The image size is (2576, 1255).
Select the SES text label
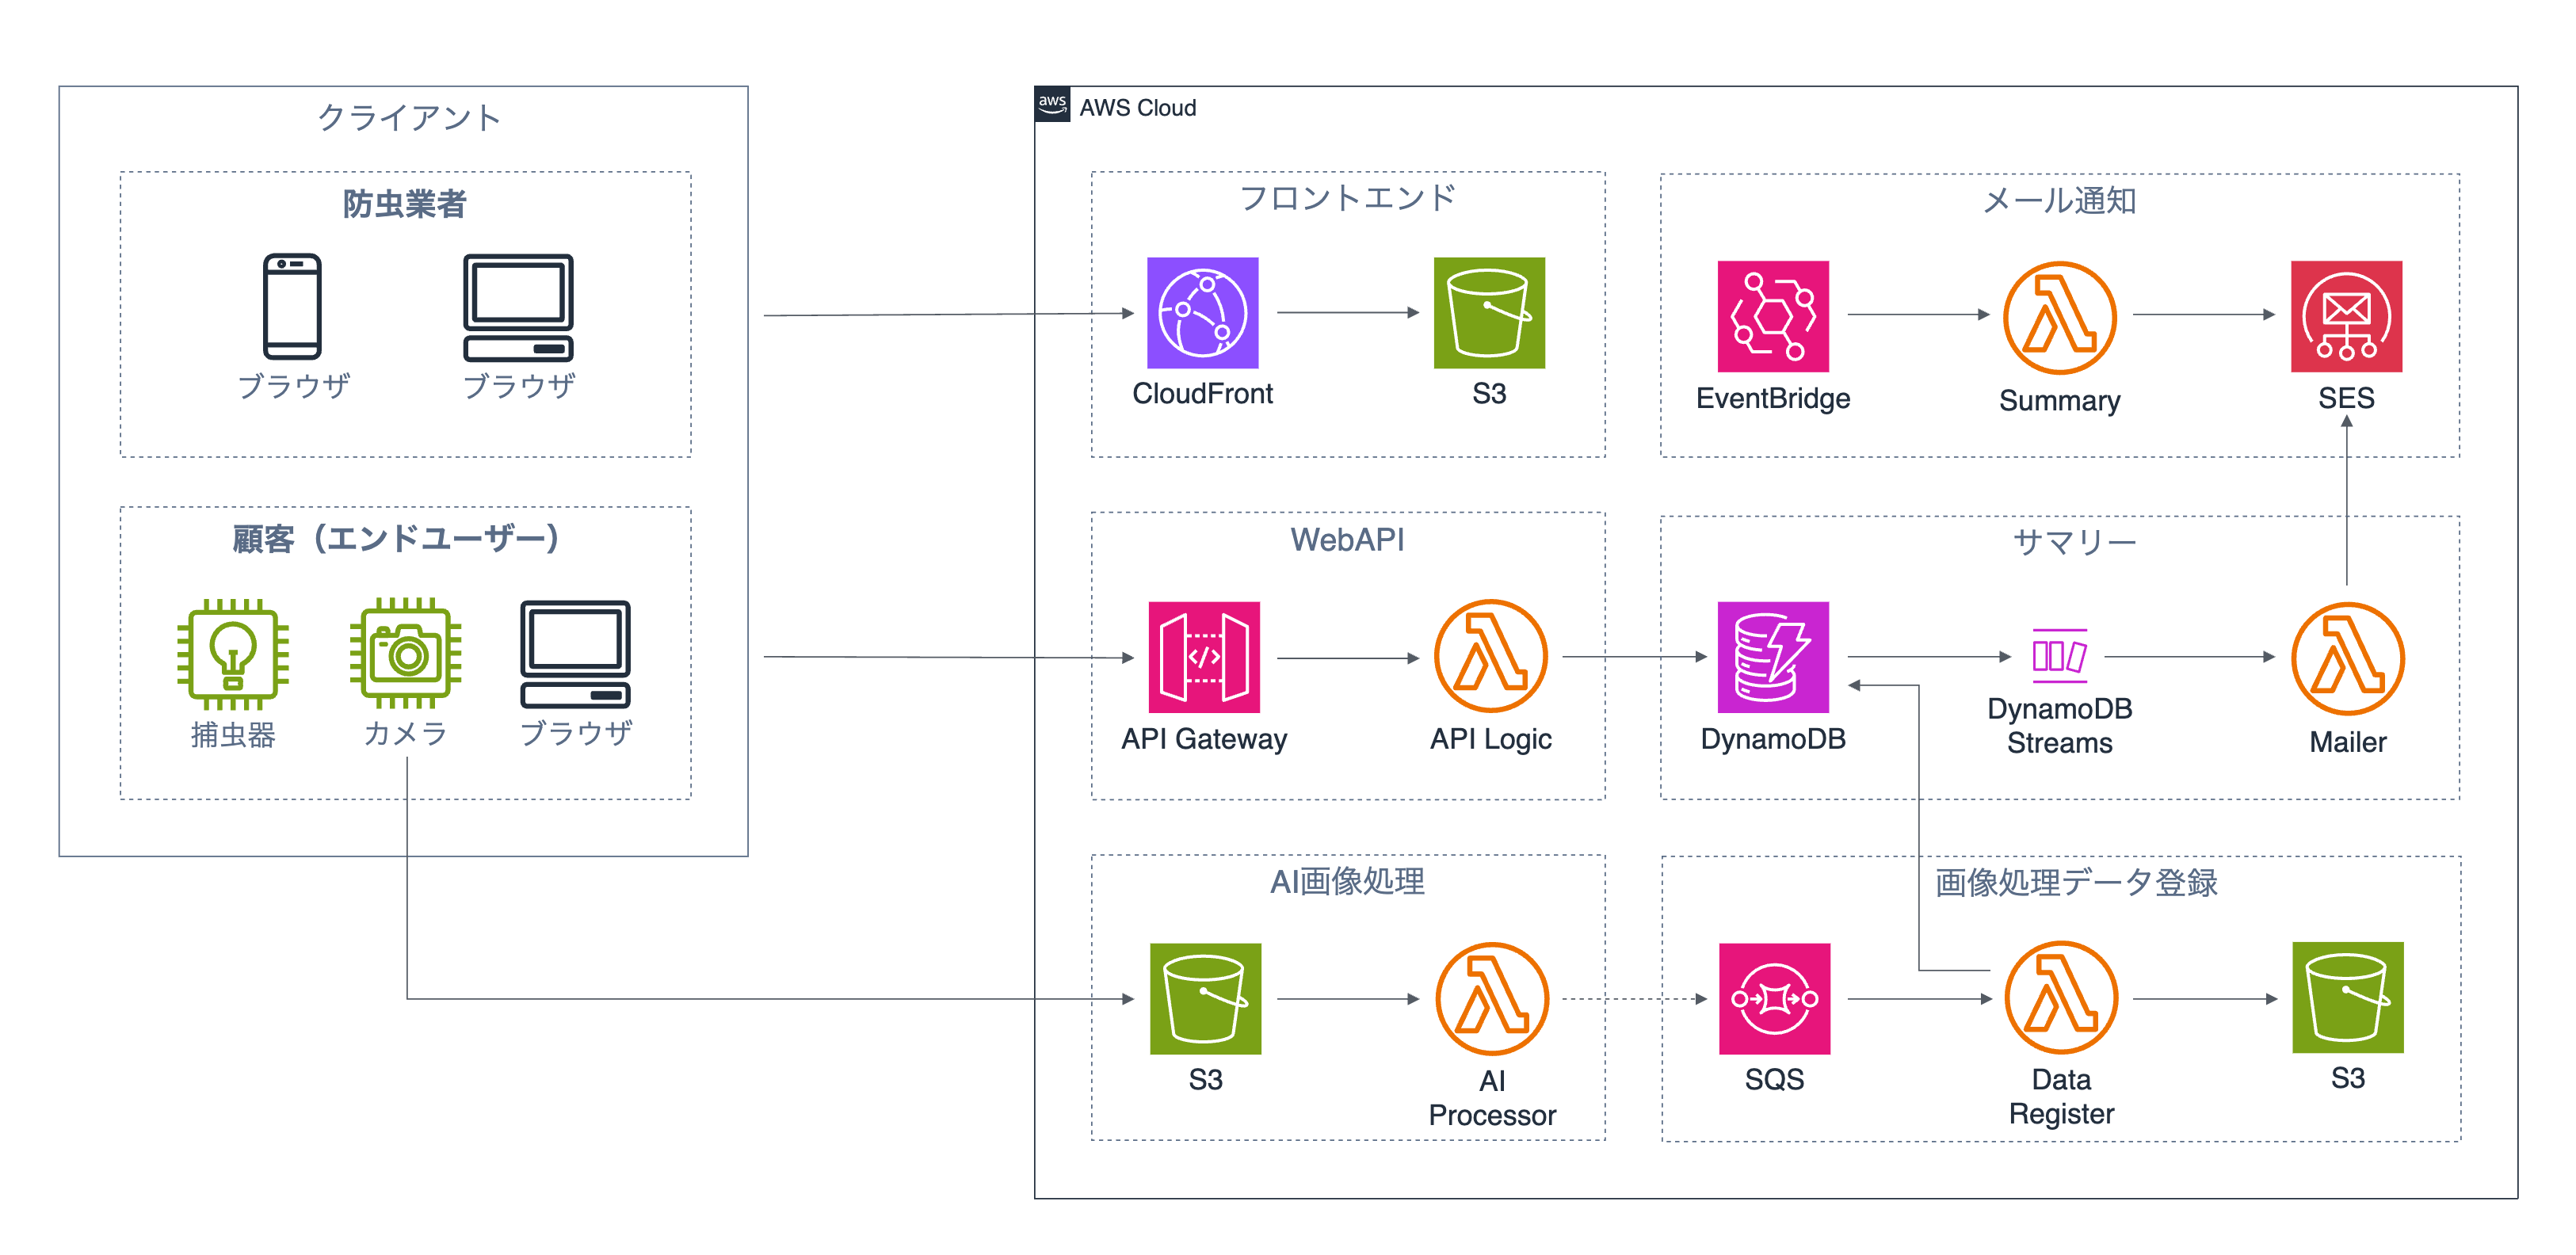click(2346, 398)
